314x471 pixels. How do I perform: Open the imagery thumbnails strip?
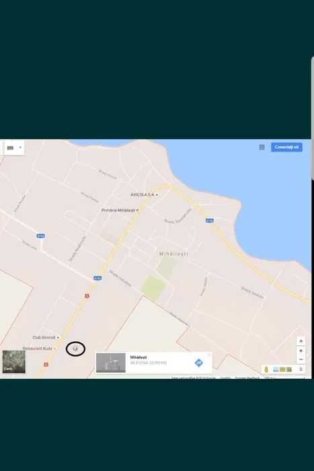click(x=282, y=369)
